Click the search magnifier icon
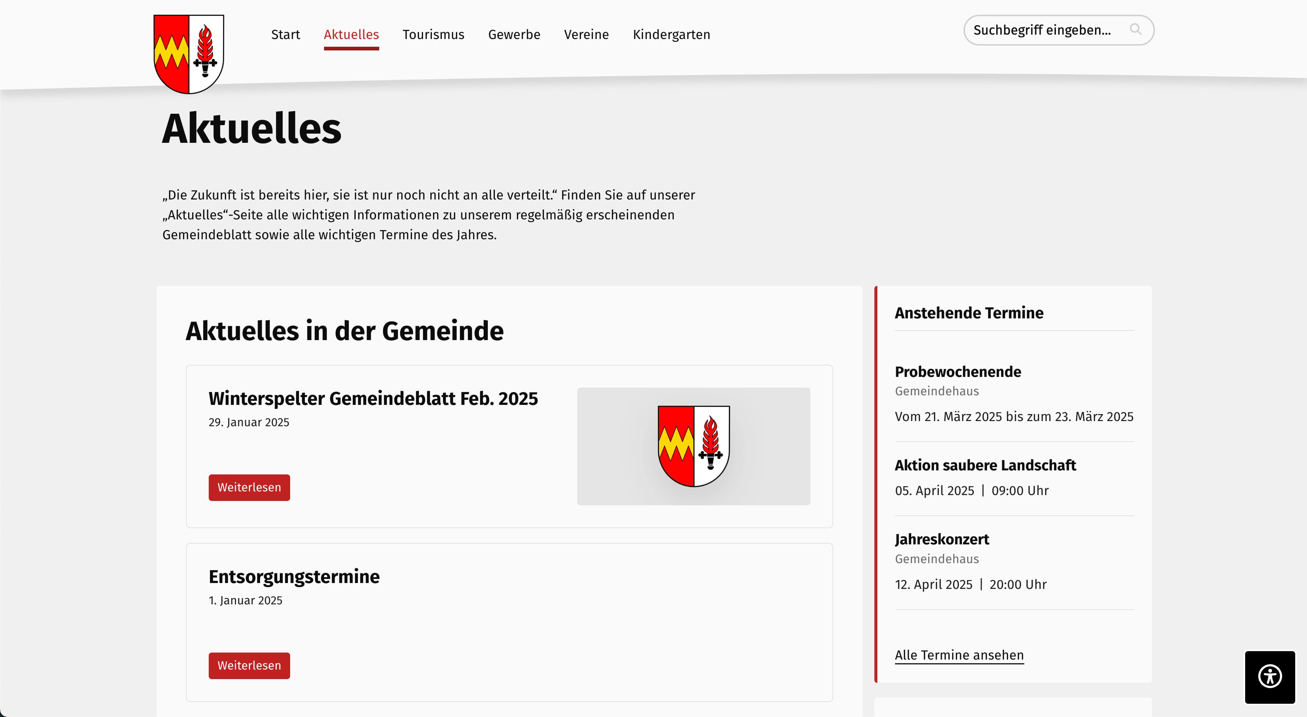The image size is (1307, 717). tap(1135, 29)
